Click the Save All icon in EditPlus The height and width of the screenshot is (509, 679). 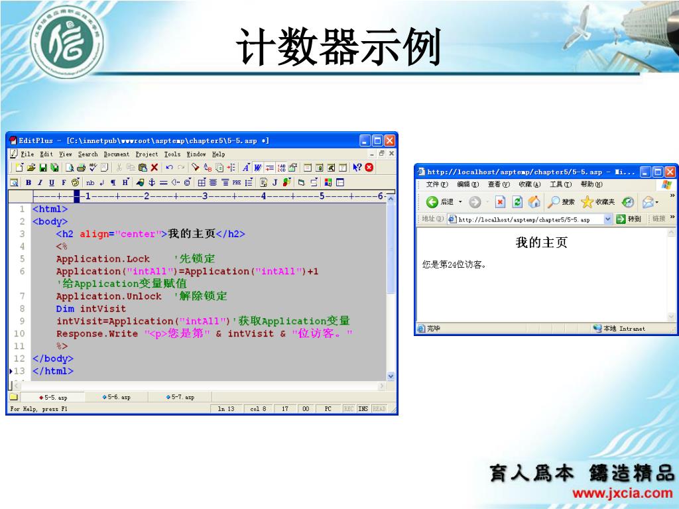[54, 168]
